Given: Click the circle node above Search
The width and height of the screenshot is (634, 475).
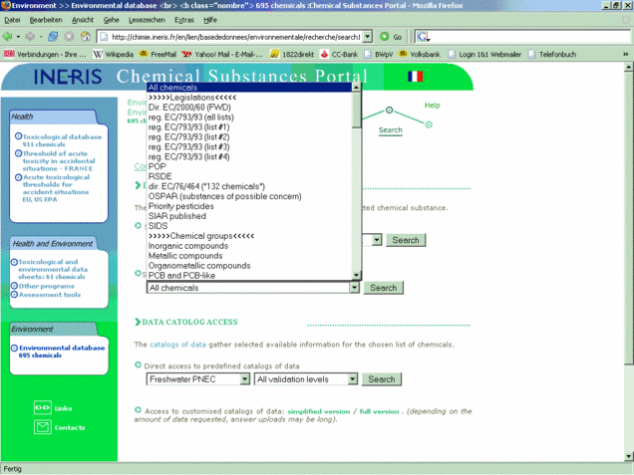Looking at the screenshot, I should [389, 110].
